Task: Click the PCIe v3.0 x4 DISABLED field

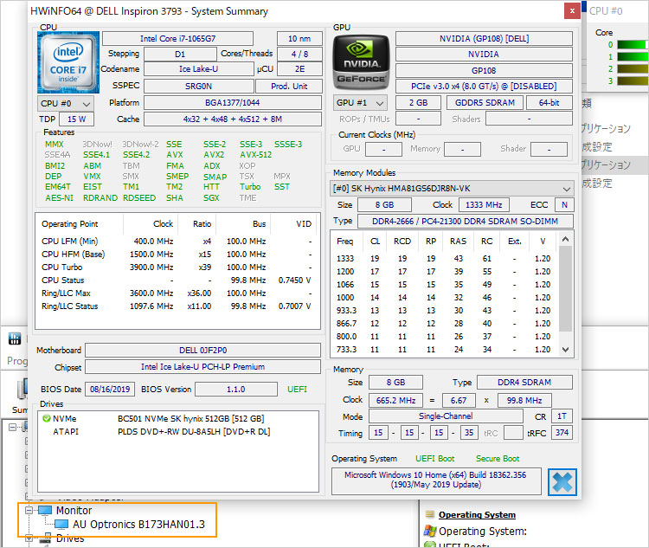Action: tap(484, 87)
